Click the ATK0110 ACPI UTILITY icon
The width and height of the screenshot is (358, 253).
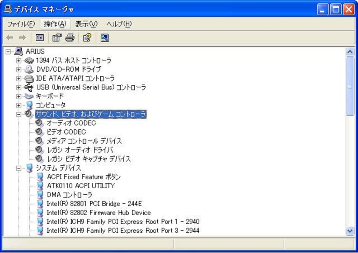click(40, 186)
